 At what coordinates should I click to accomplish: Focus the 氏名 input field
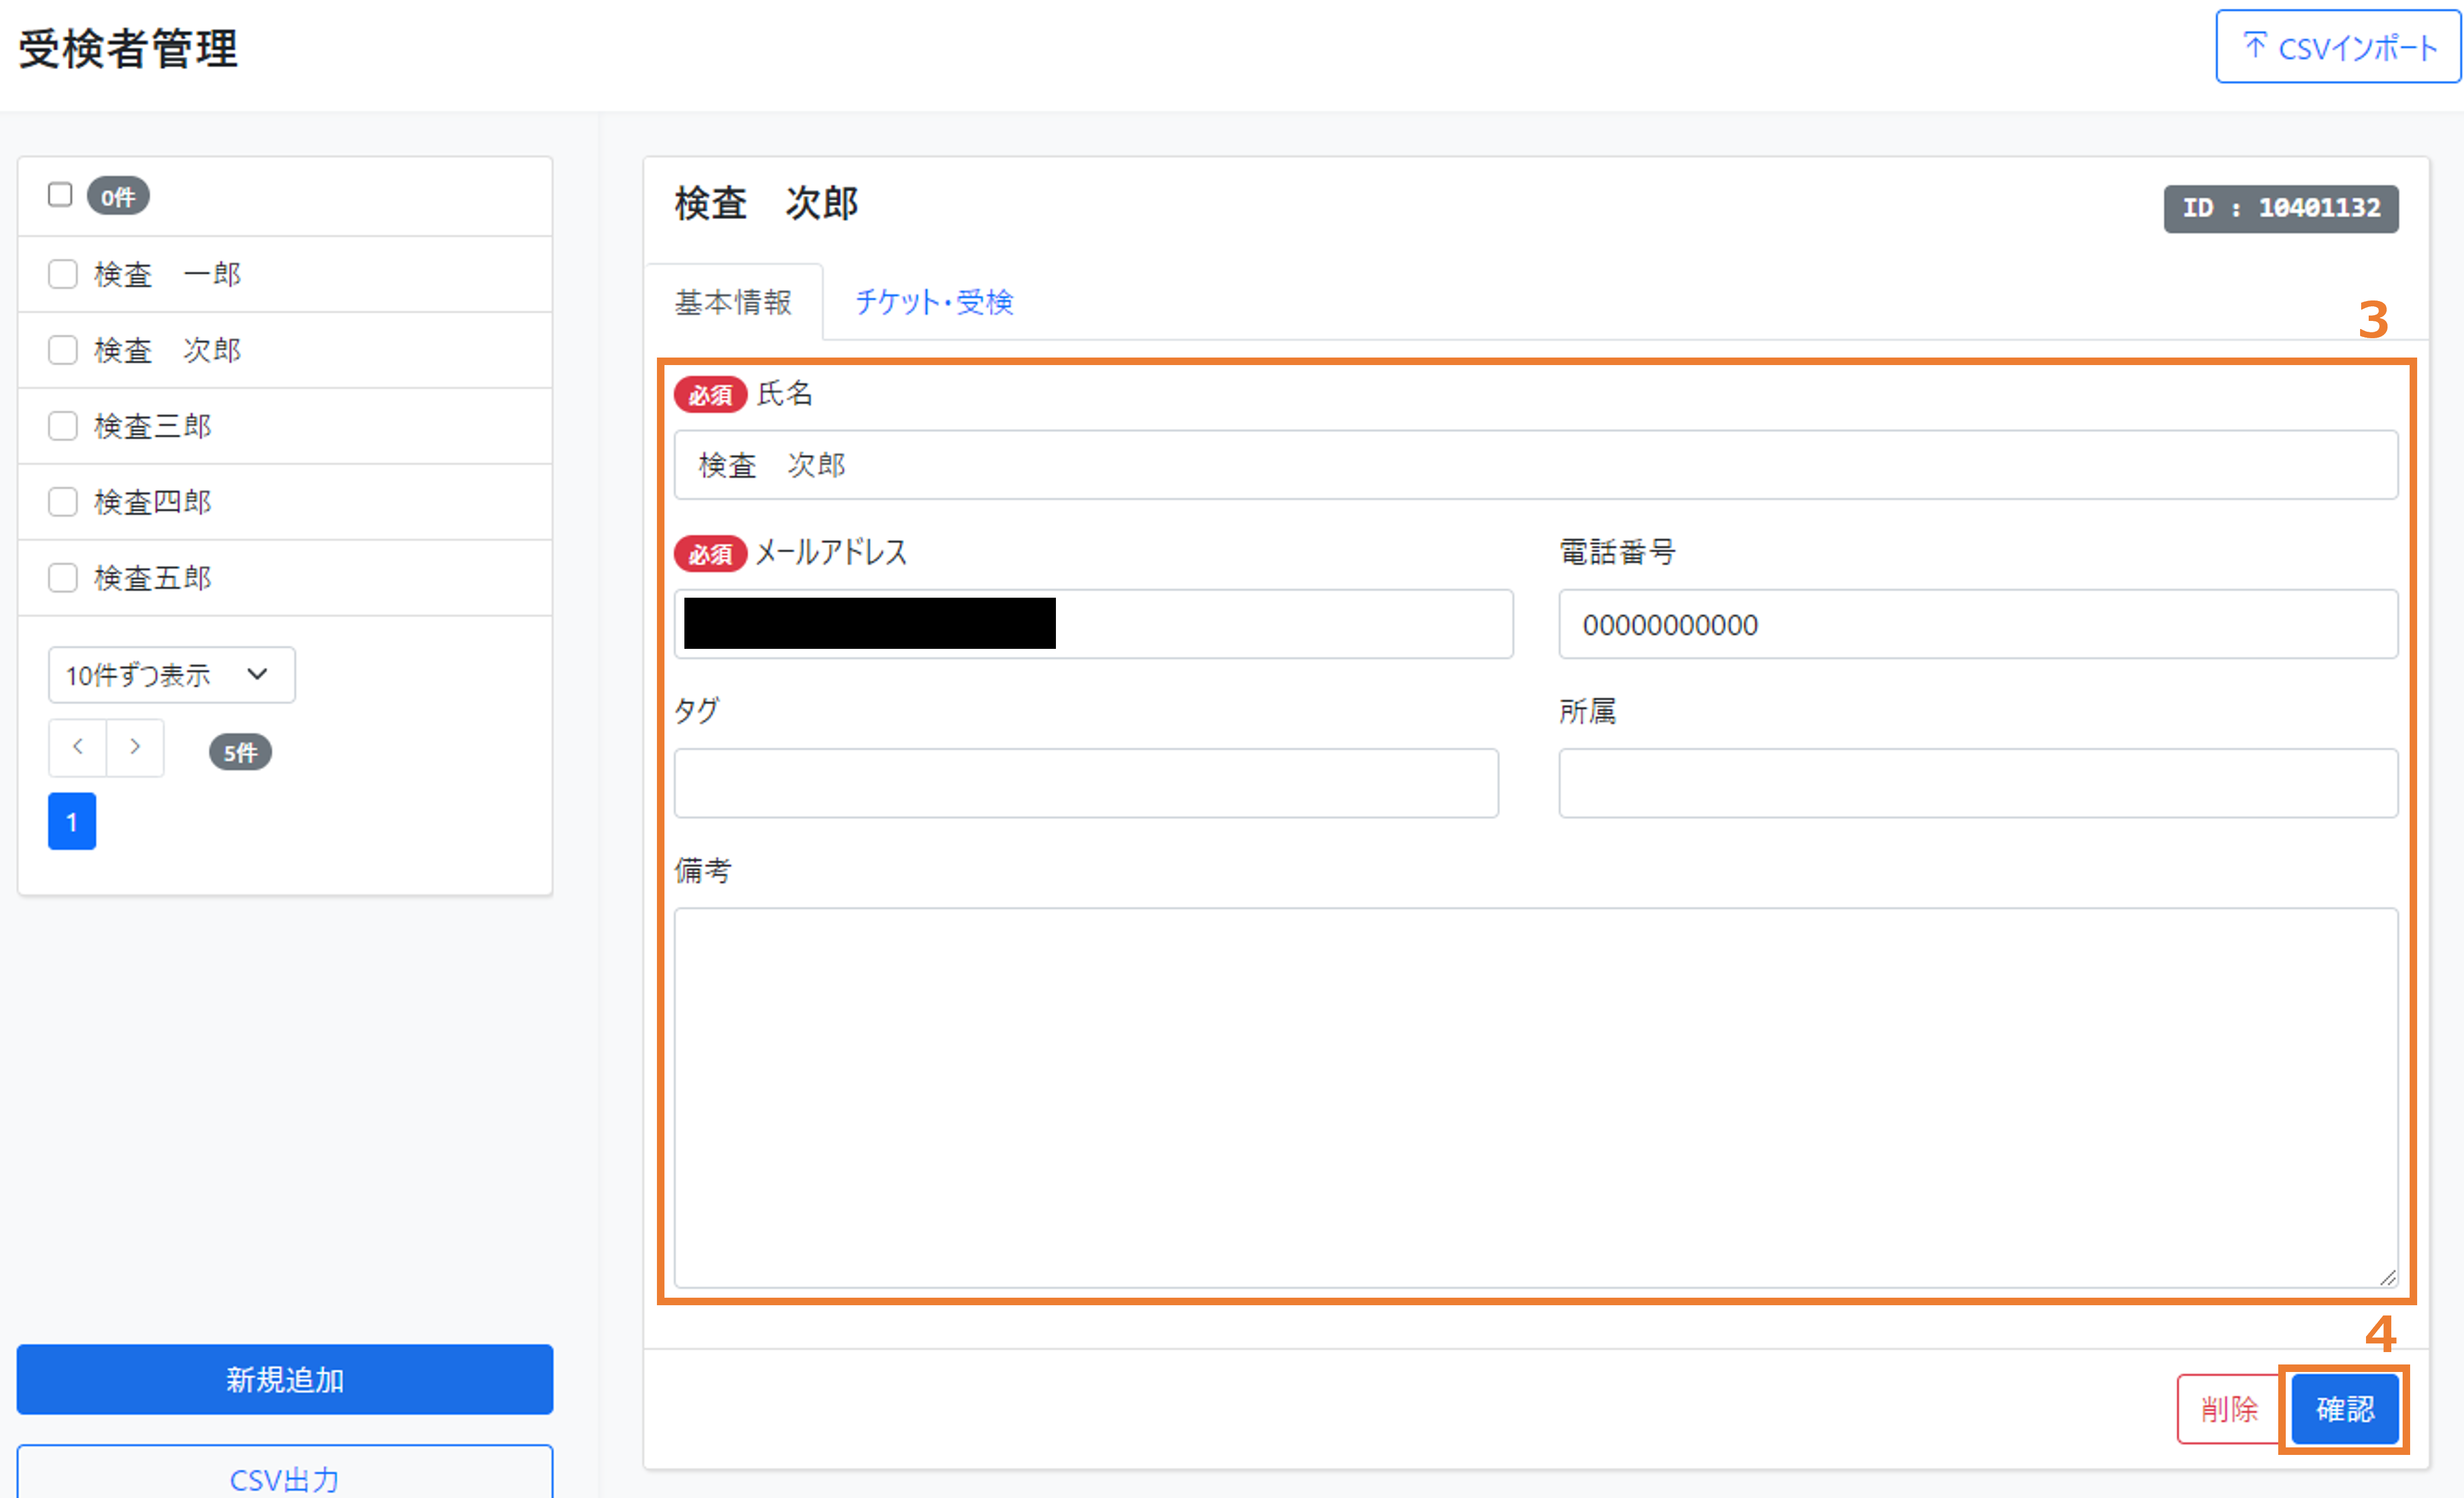1536,465
